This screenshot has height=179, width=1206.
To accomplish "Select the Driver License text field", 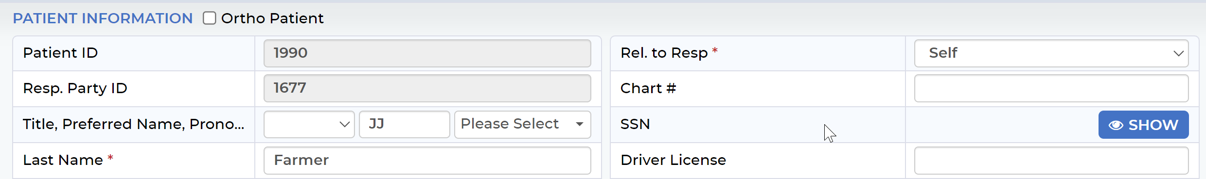I will (x=1051, y=161).
